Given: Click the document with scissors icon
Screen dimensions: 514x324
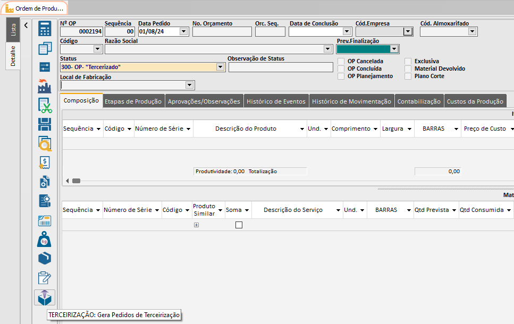Looking at the screenshot, I should [x=45, y=106].
